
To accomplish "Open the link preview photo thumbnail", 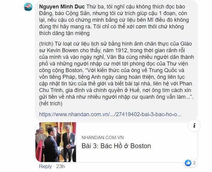I will point(56,142).
